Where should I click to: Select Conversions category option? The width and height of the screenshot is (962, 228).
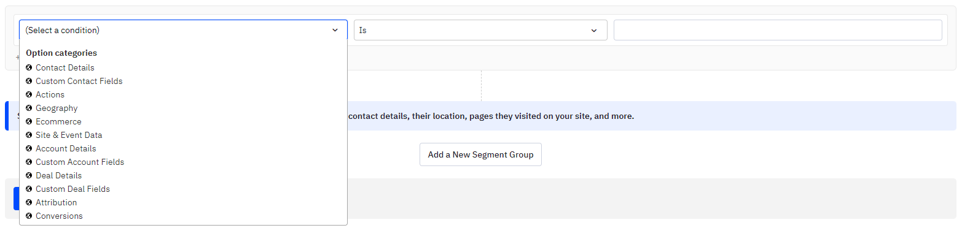pyautogui.click(x=59, y=216)
